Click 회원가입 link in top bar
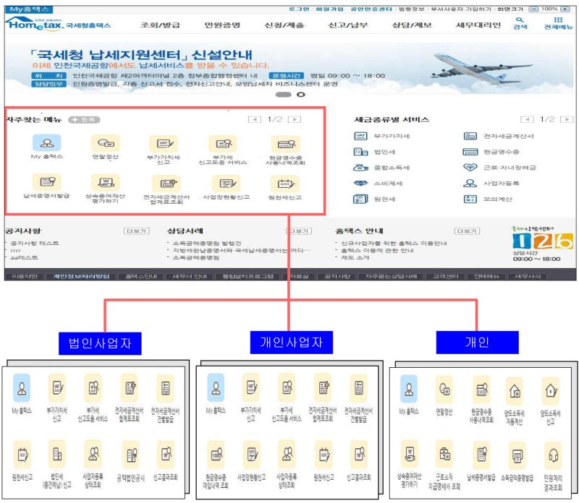 [329, 9]
